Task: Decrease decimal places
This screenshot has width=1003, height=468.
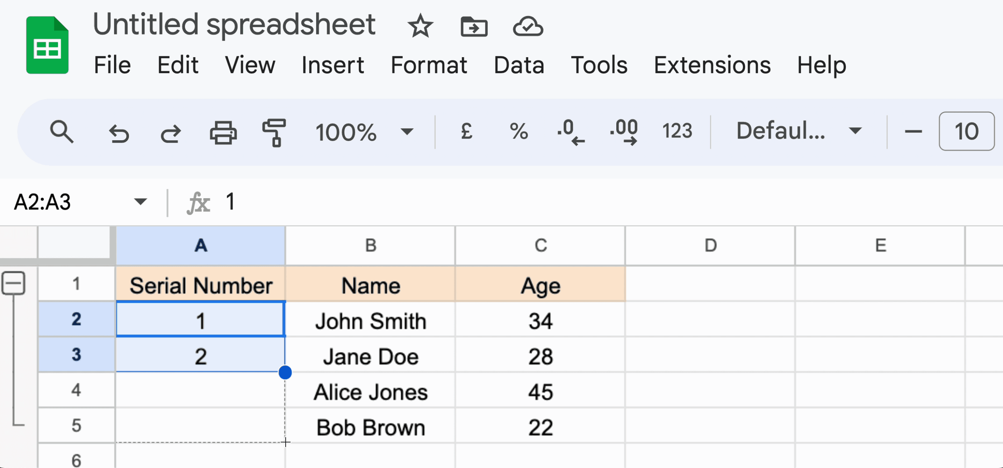Action: 571,132
